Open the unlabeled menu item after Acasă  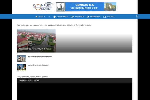point(49,17)
